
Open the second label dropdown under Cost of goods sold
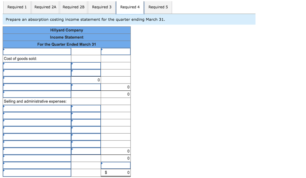[37, 73]
